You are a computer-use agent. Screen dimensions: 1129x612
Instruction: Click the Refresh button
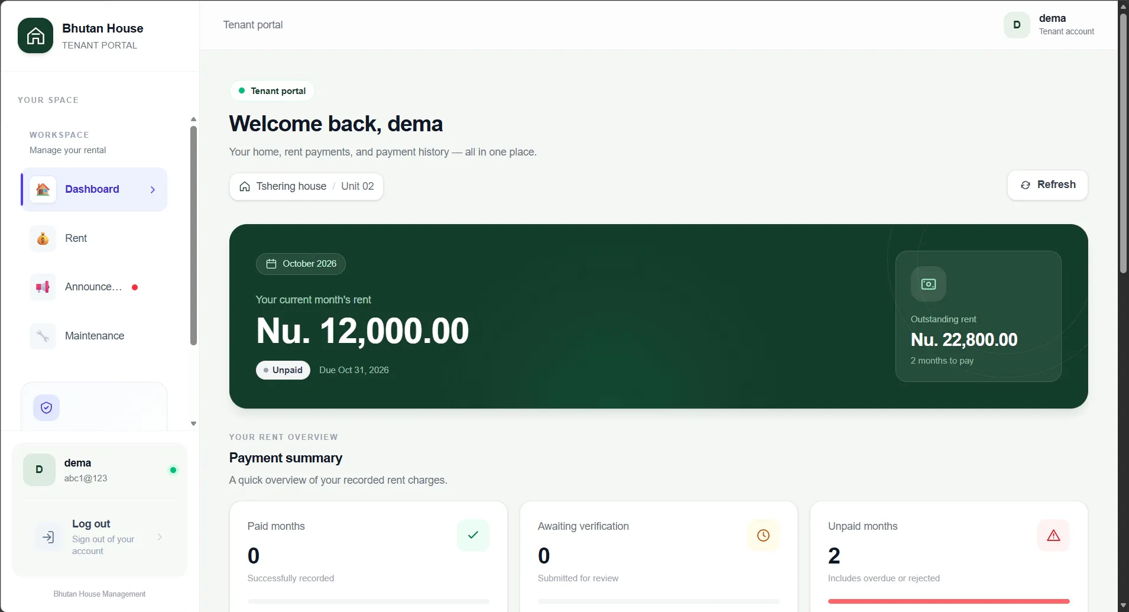[1047, 185]
